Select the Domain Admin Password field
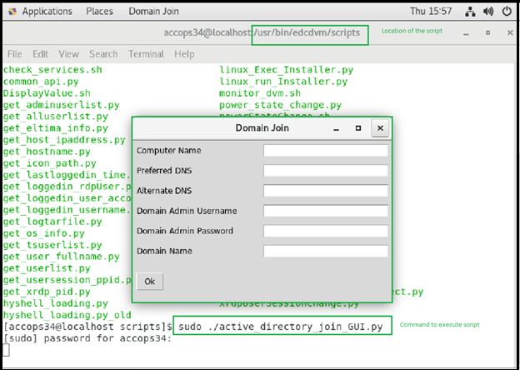Screen dimensions: 520x370 (x=326, y=231)
